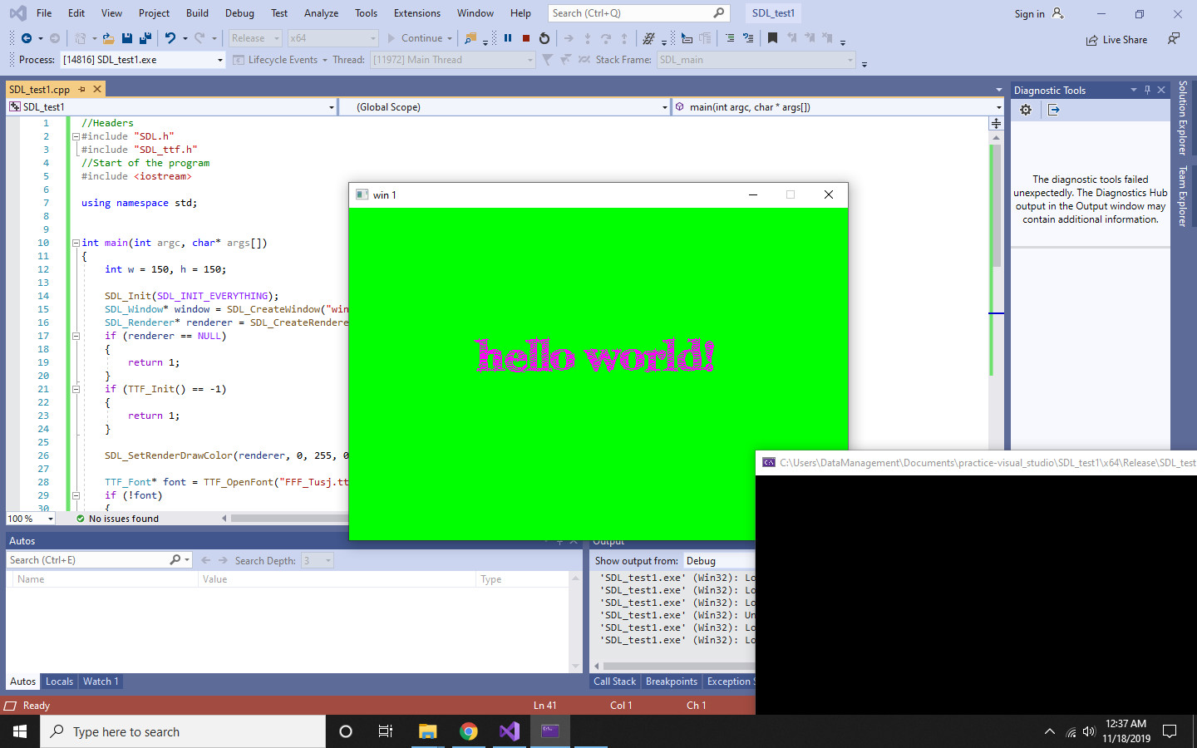The width and height of the screenshot is (1197, 748).
Task: Collapse the main function code region
Action: [75, 243]
